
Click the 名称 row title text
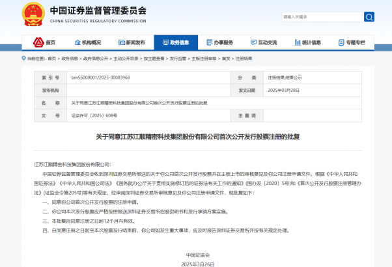[139, 103]
